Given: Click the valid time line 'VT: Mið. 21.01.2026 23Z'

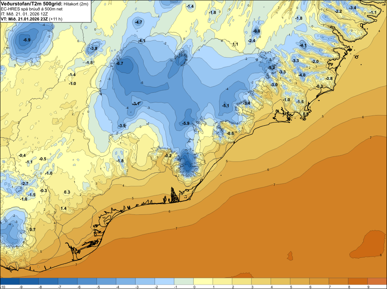Looking at the screenshot, I should (24, 19).
